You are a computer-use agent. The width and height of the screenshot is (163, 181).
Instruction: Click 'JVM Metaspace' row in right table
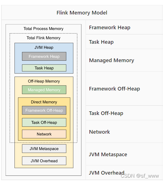124,154
